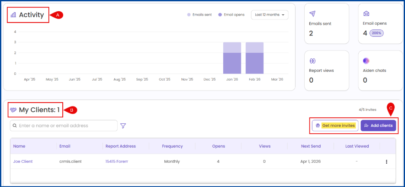The height and width of the screenshot is (187, 405).
Task: Click the Add clients button
Action: coord(378,126)
